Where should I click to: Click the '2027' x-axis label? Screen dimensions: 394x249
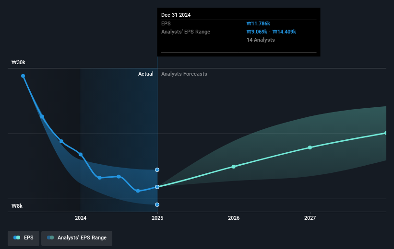(310, 218)
